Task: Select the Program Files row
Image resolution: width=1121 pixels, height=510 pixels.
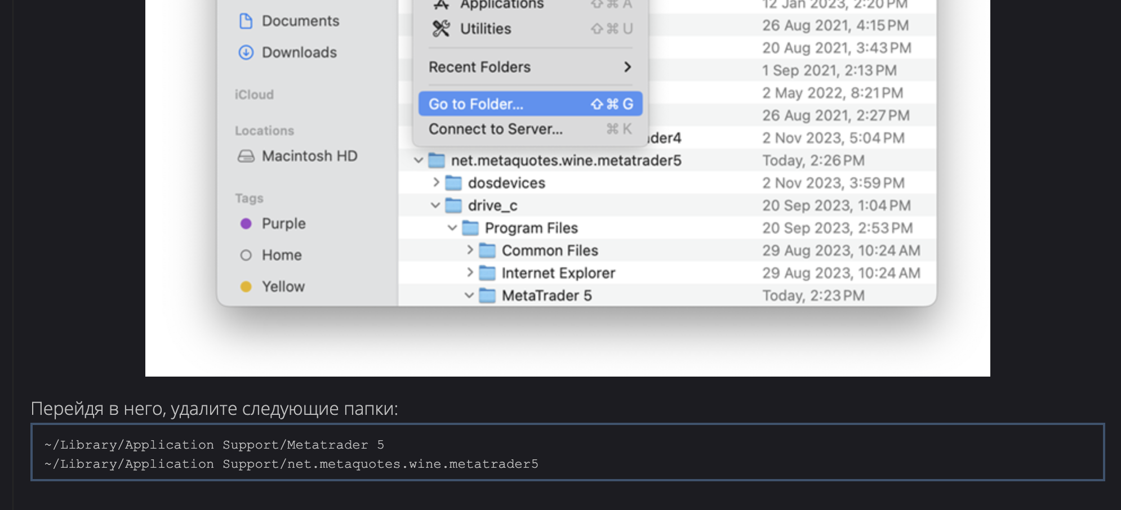Action: click(x=620, y=228)
